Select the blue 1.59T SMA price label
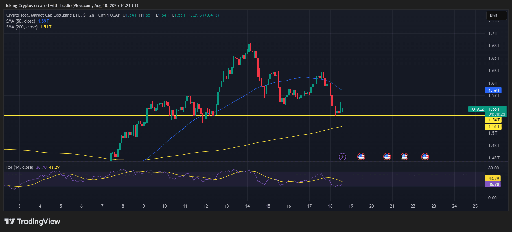This screenshot has height=232, width=512. (x=493, y=90)
